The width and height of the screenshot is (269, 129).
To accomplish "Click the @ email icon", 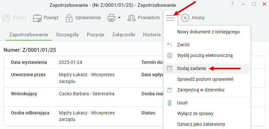I will click(x=170, y=56).
